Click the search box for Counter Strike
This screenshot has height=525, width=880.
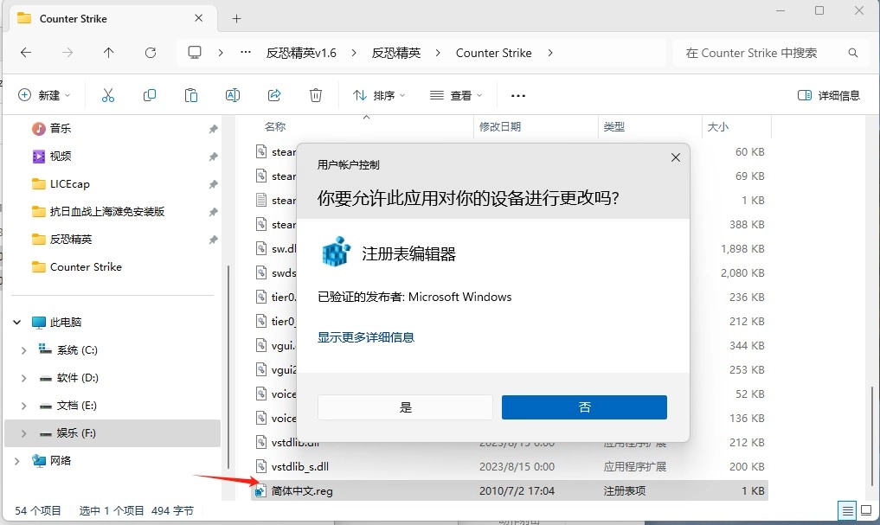coord(761,53)
